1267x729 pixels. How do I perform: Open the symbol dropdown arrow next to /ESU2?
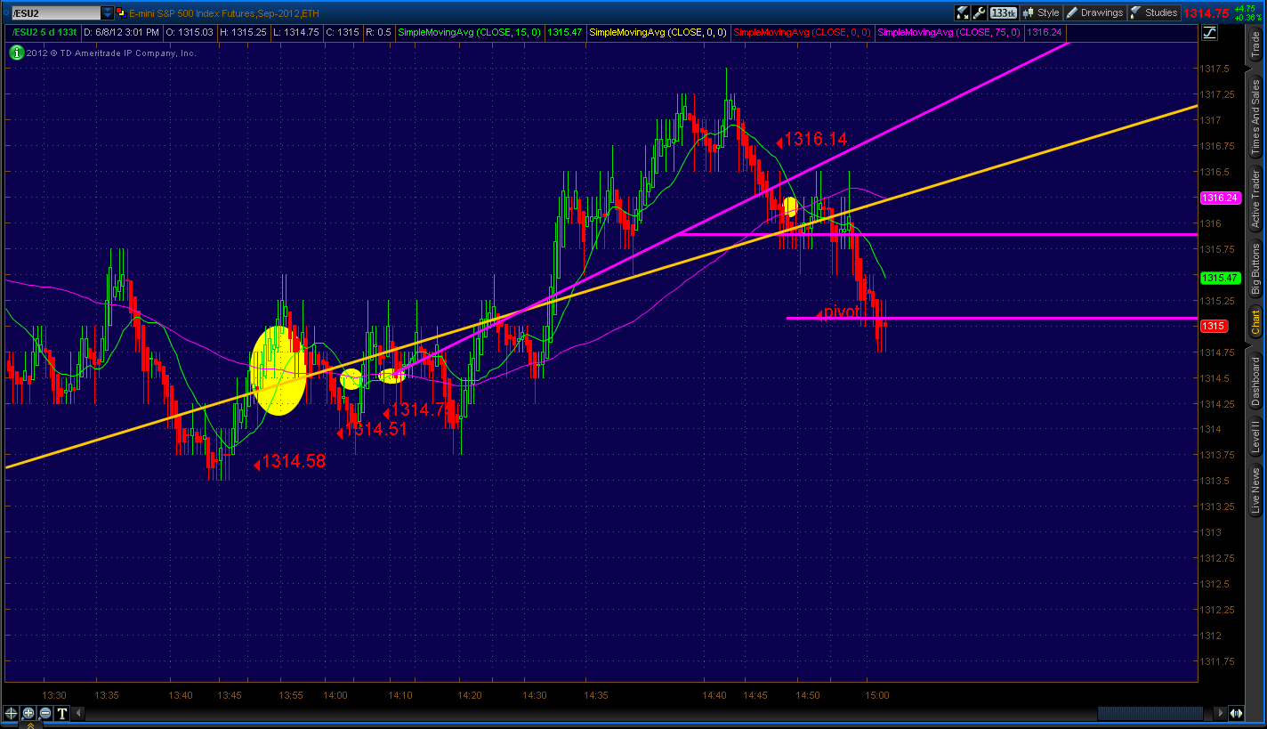[x=108, y=13]
